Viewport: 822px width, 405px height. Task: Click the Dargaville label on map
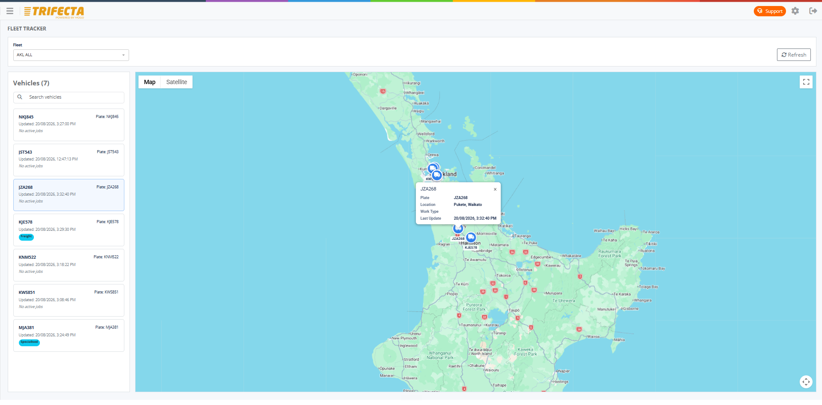pyautogui.click(x=388, y=108)
